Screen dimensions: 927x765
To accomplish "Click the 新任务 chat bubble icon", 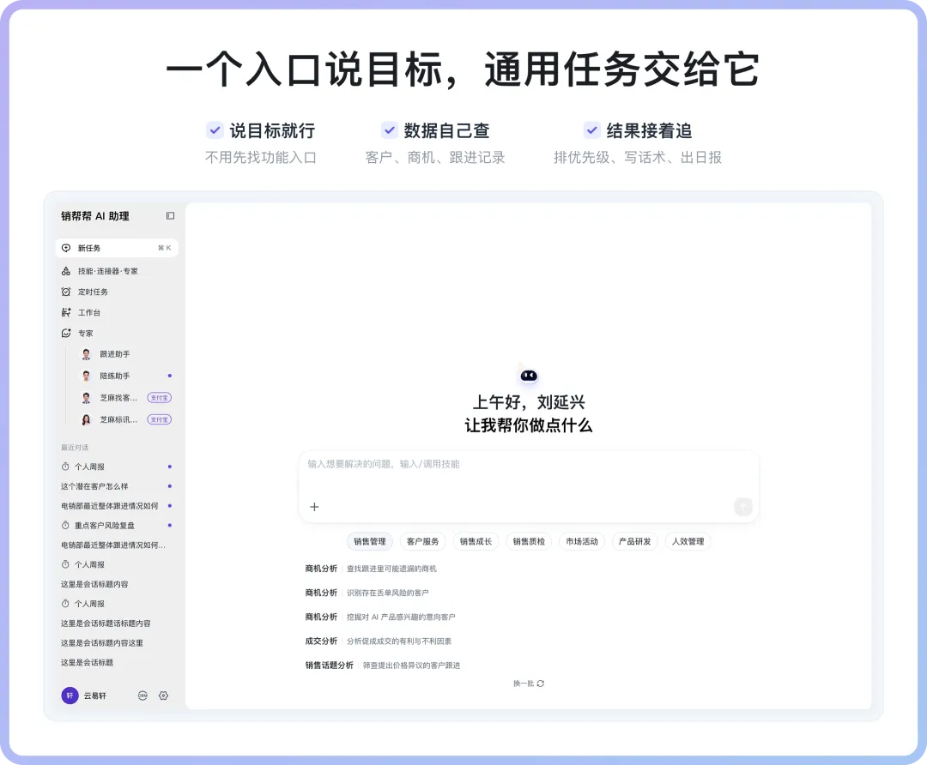I will click(66, 248).
